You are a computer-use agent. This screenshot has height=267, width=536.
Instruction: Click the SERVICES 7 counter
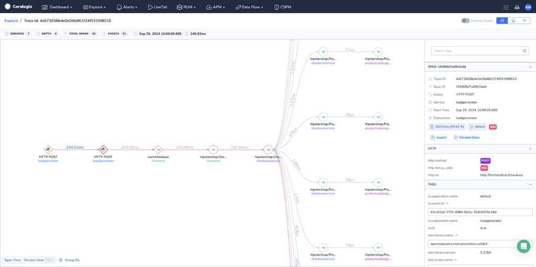(x=18, y=34)
